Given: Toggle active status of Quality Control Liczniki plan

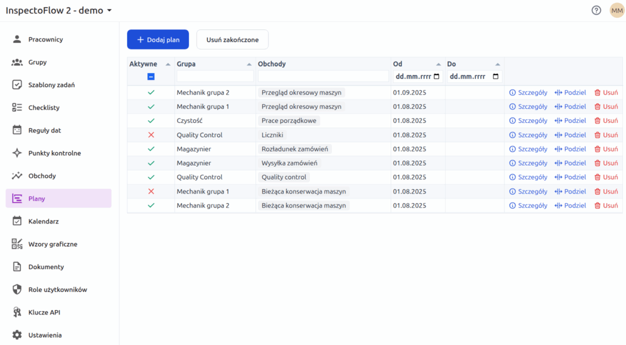Looking at the screenshot, I should tap(151, 135).
